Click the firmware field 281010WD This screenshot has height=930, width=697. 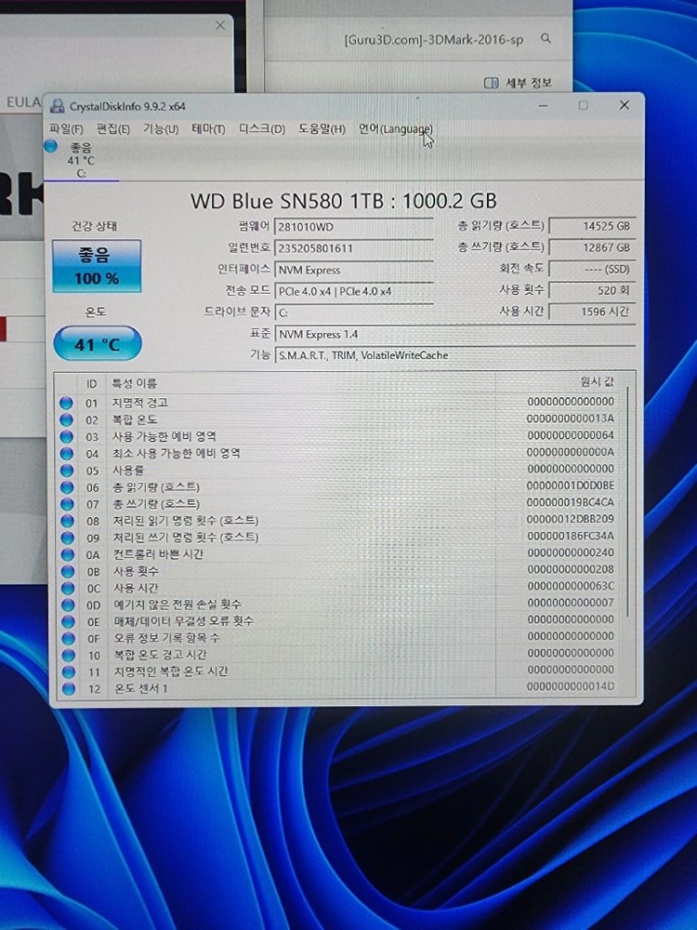(354, 227)
